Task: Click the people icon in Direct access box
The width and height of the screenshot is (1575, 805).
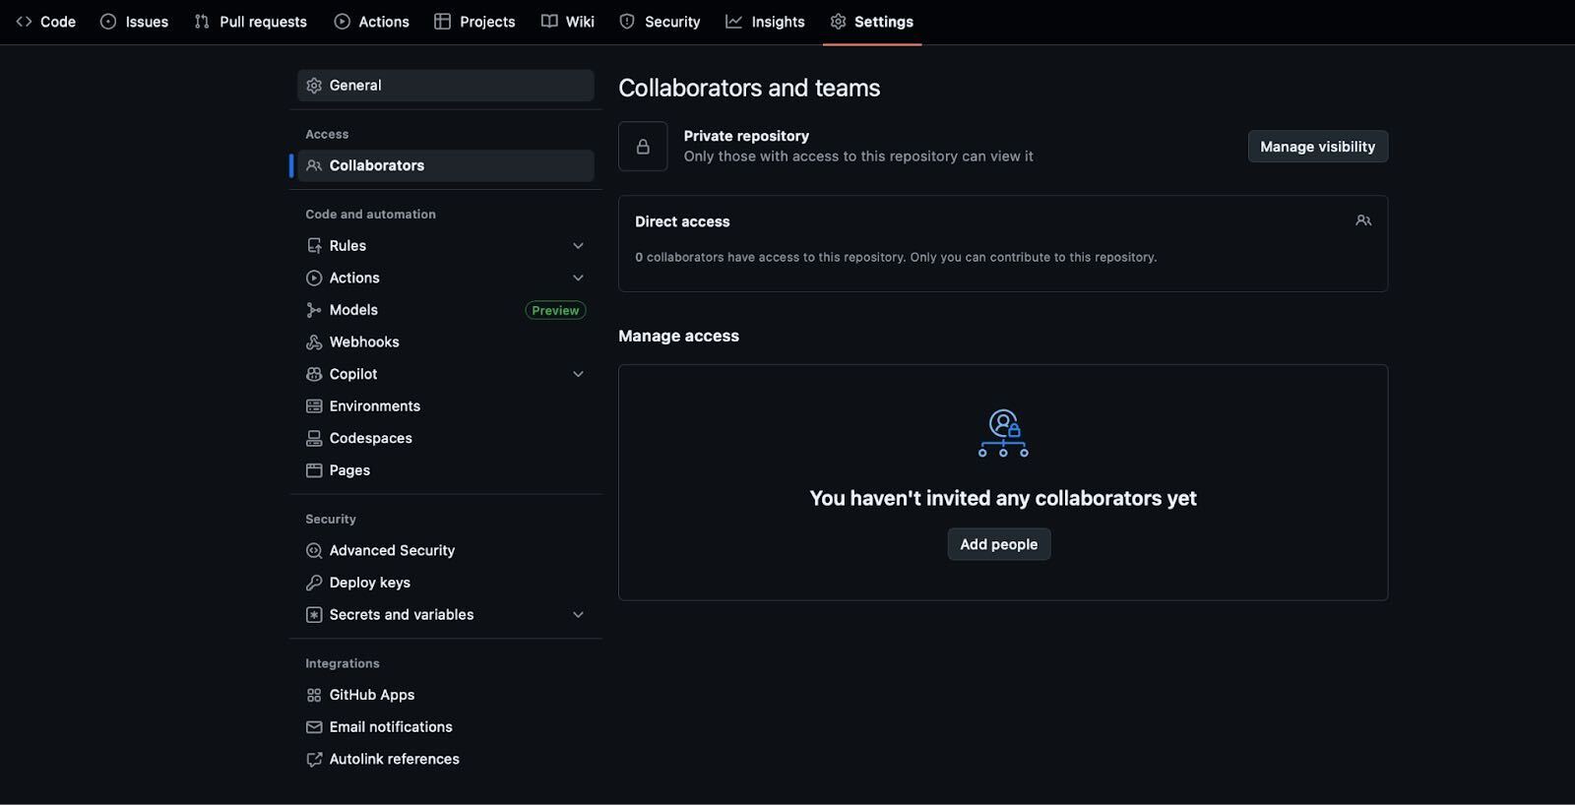Action: (1363, 220)
